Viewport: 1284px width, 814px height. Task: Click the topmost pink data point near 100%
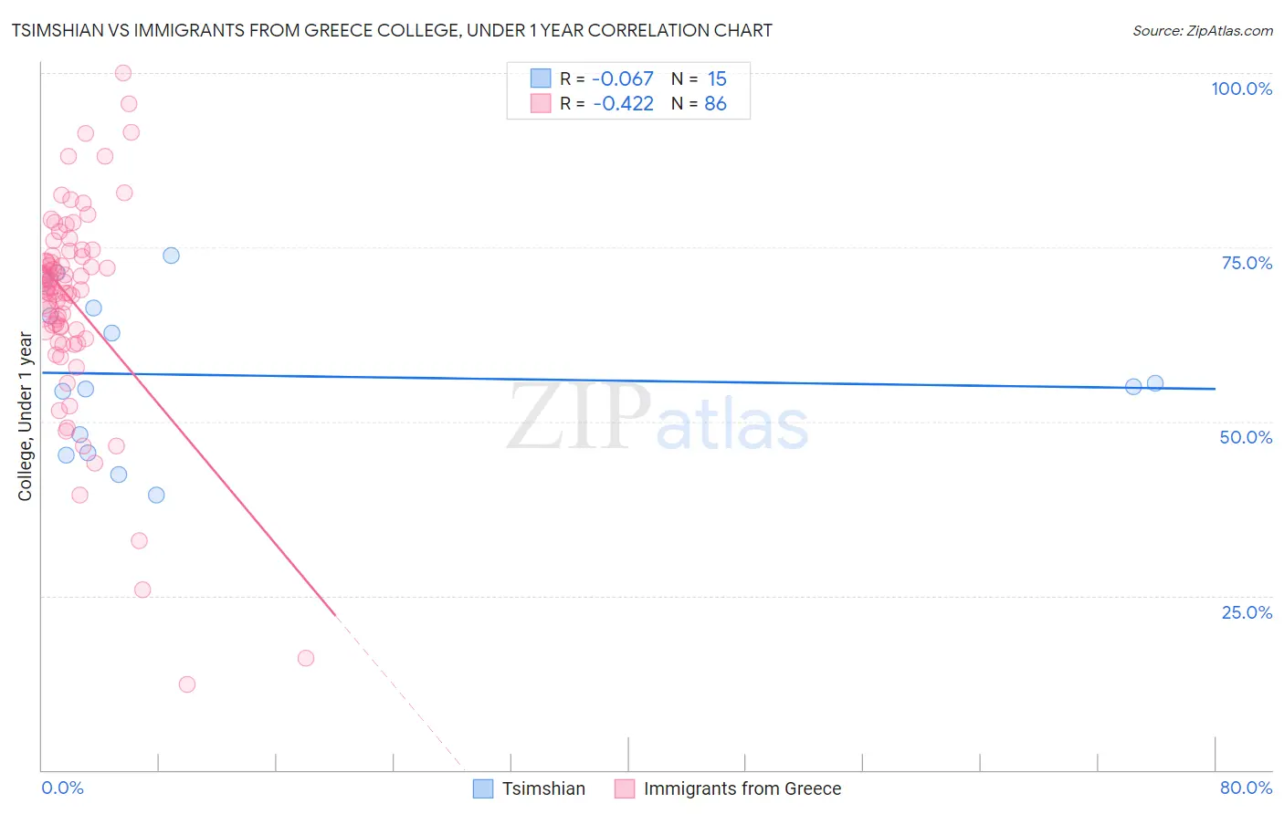[123, 73]
